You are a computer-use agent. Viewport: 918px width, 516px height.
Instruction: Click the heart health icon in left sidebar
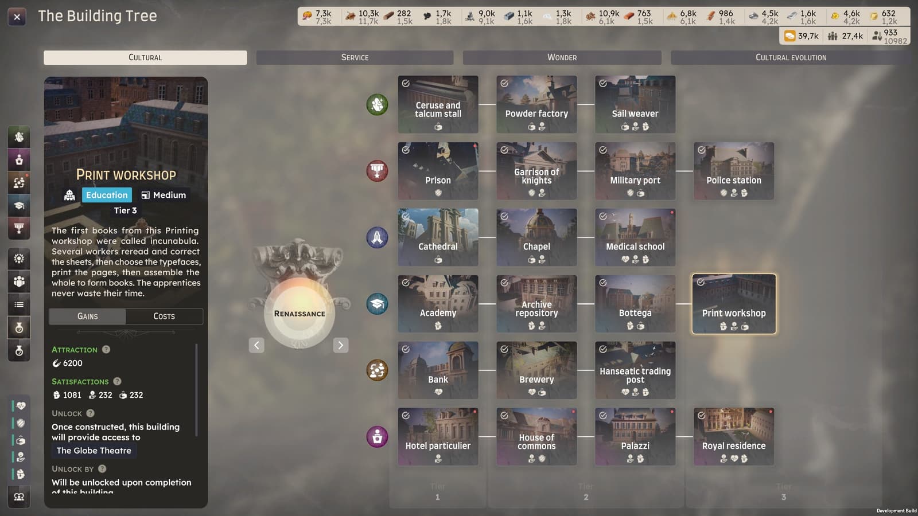(x=21, y=406)
